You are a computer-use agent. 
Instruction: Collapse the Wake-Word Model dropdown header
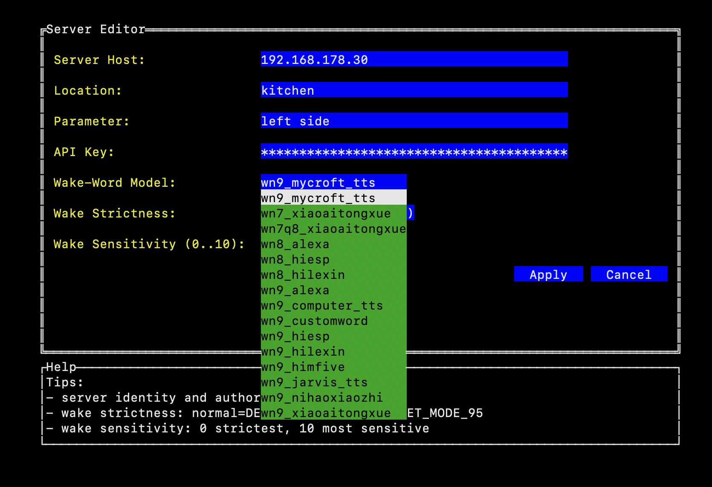pos(333,182)
